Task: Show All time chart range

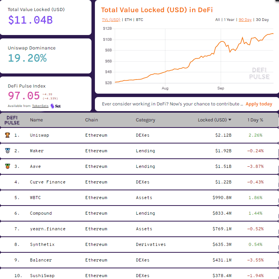Action: (217, 20)
